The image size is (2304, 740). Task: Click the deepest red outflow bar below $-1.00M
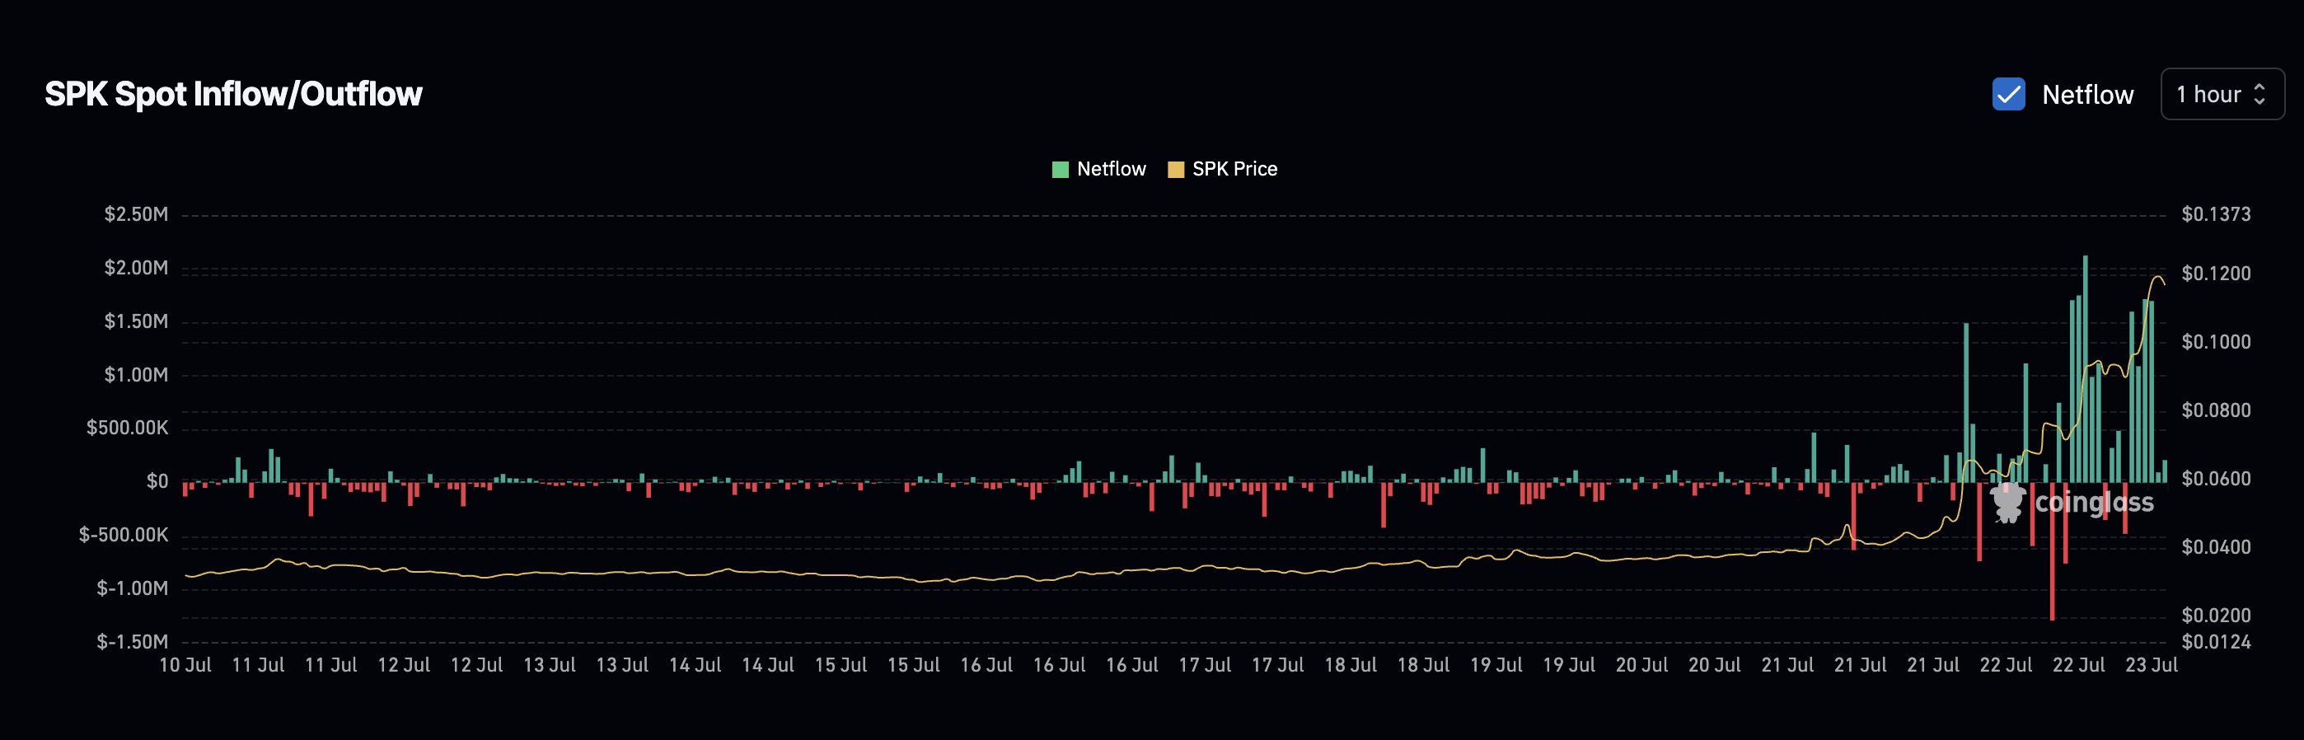(x=2052, y=551)
